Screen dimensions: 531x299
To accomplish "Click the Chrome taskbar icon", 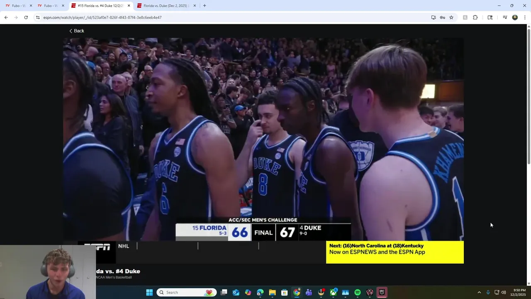I will click(x=297, y=292).
